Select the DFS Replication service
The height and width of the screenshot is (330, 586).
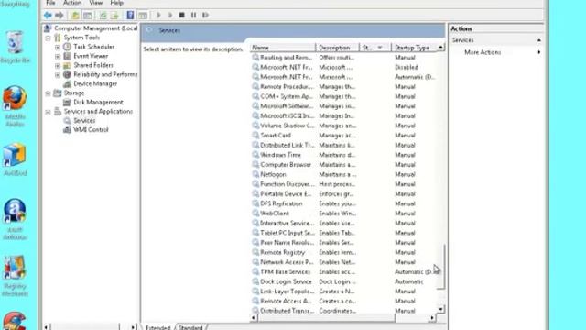[342, 203]
